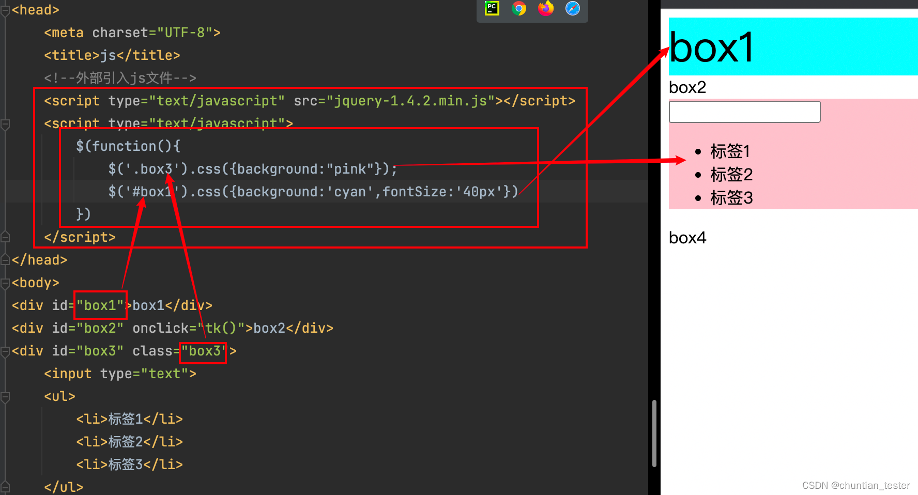Place cursor in title js tag
This screenshot has height=495, width=918.
point(112,55)
